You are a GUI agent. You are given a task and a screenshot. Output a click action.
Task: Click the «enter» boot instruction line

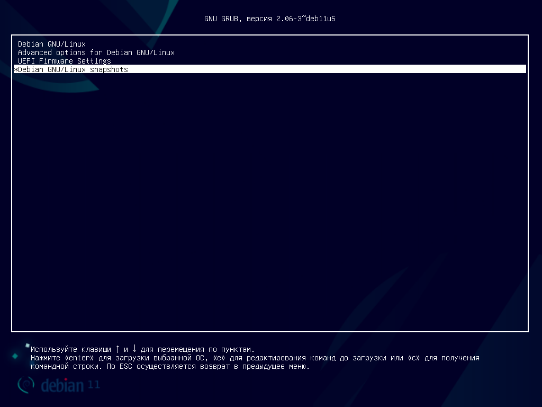[255, 358]
